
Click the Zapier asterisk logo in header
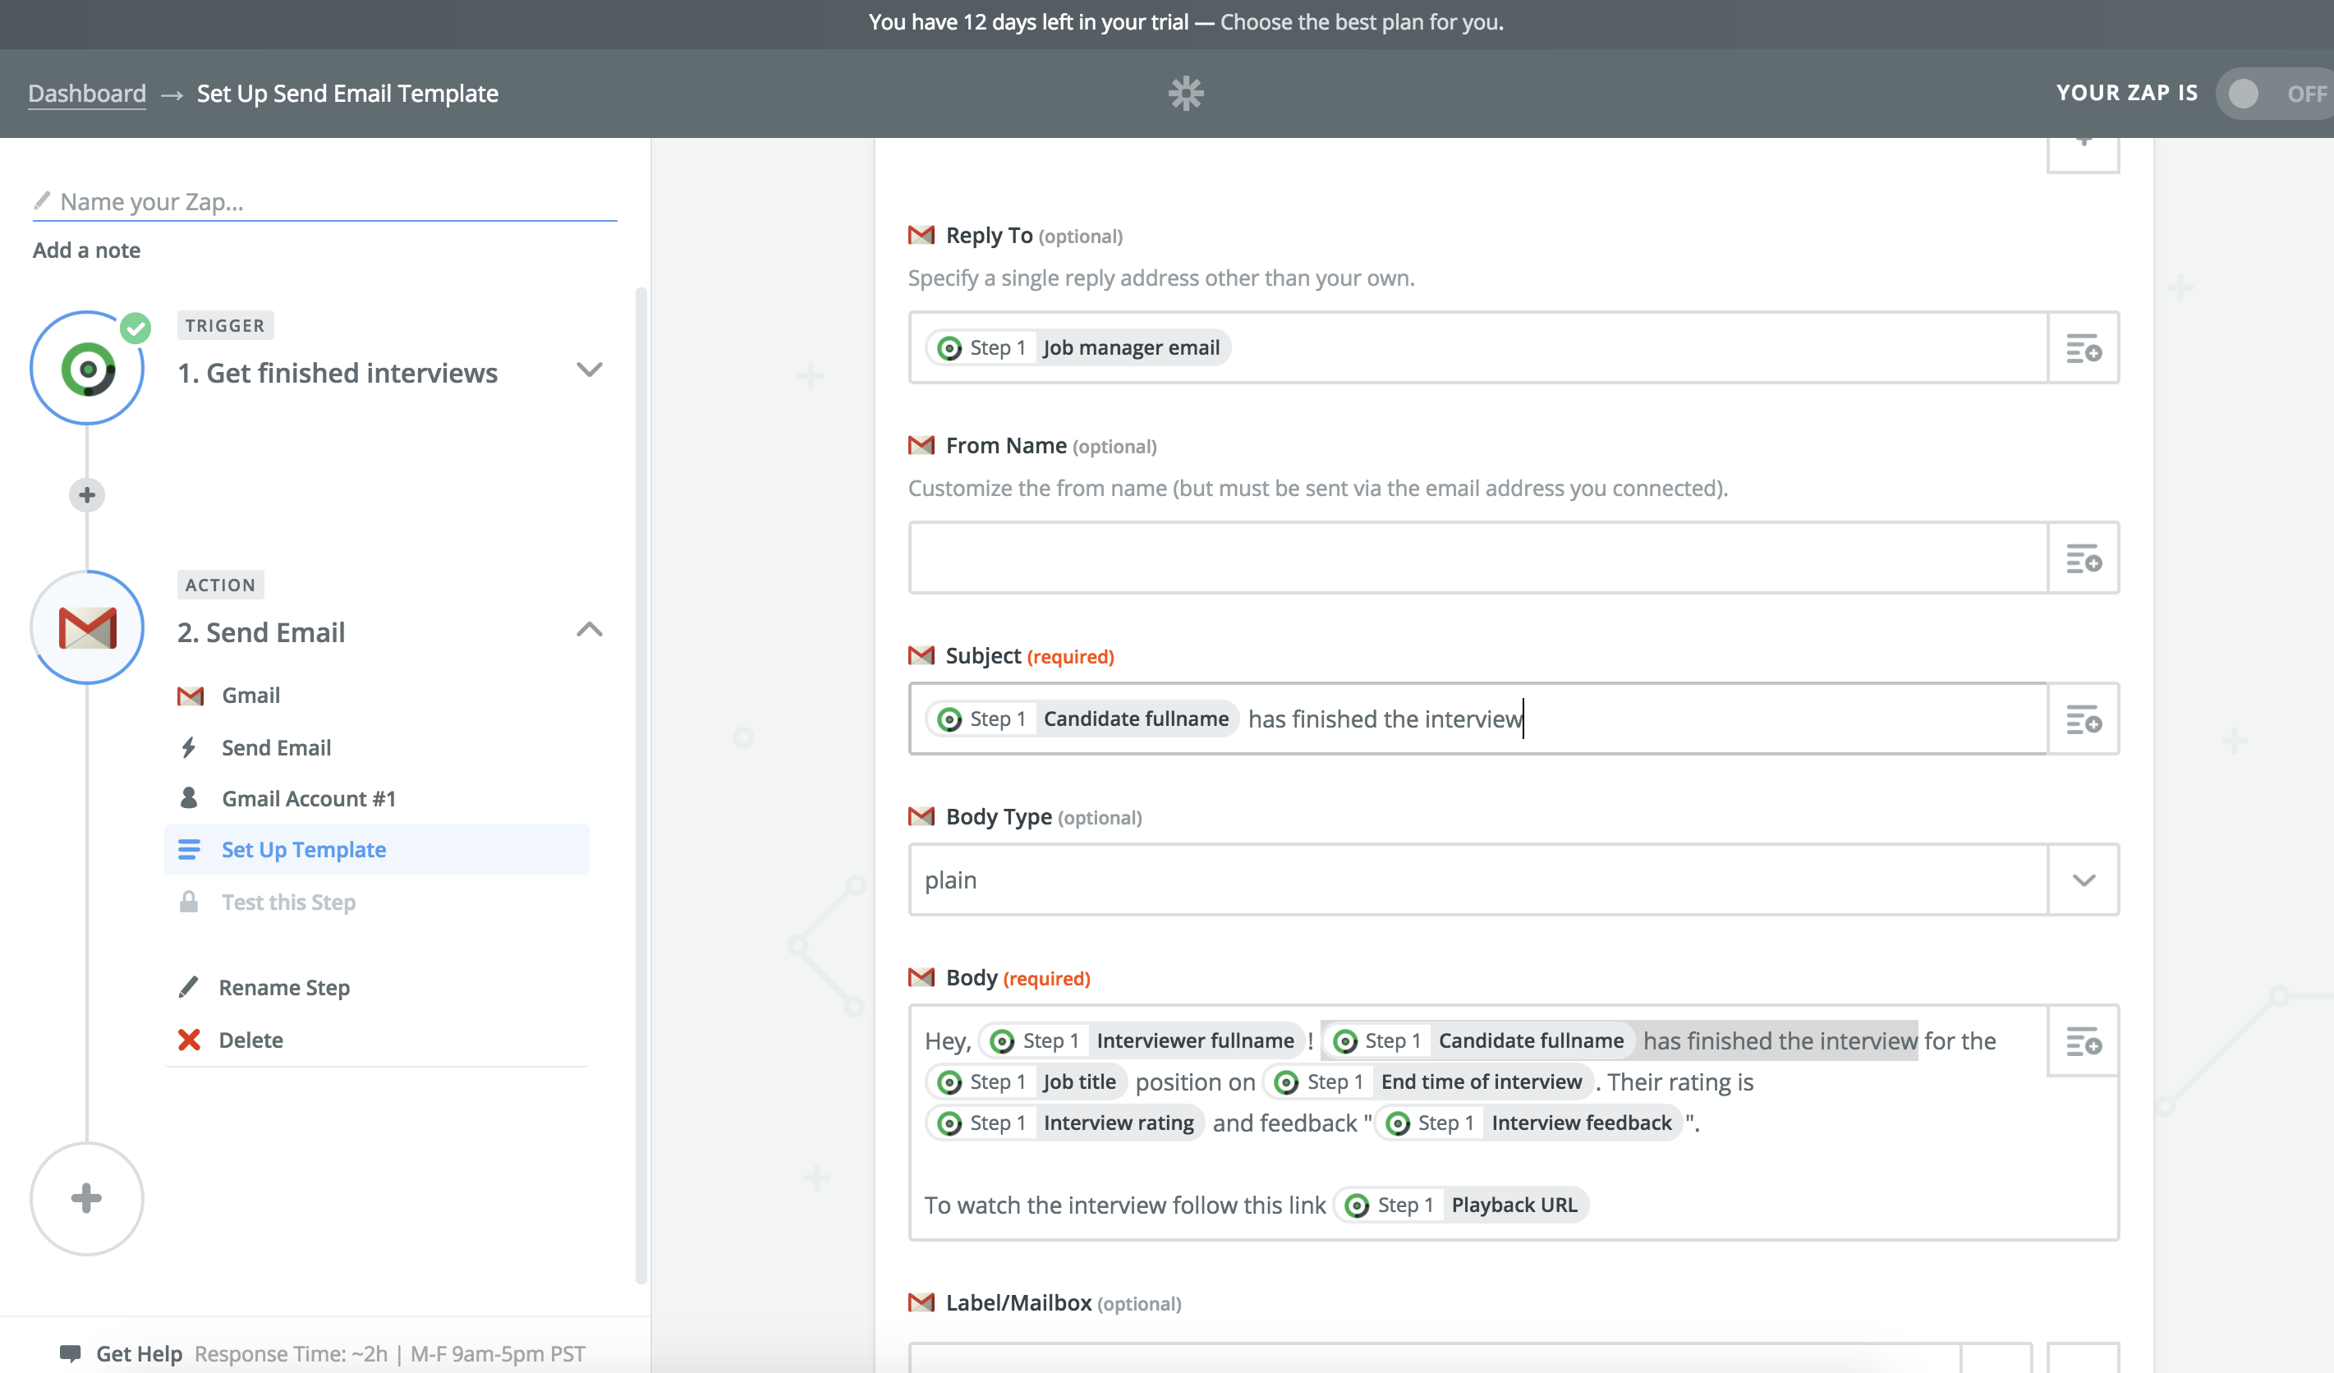pos(1186,94)
